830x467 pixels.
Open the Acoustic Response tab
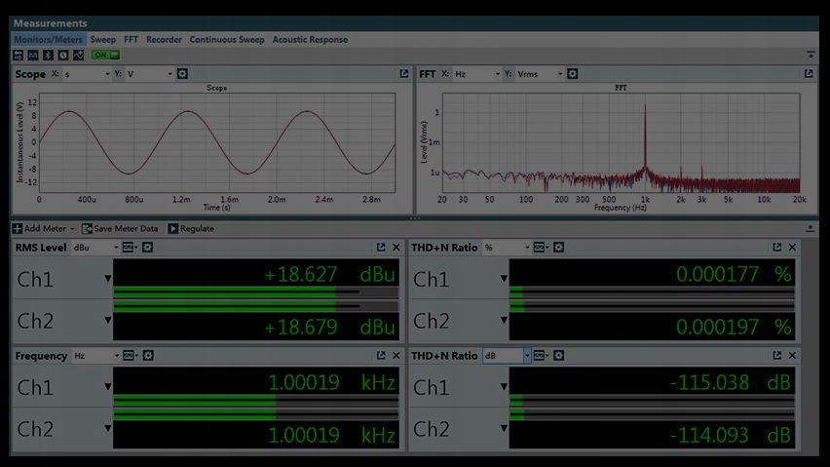(x=310, y=40)
